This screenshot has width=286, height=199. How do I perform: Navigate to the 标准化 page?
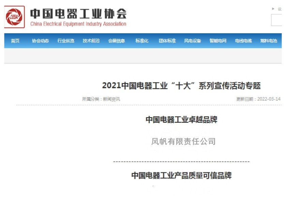click(x=142, y=41)
